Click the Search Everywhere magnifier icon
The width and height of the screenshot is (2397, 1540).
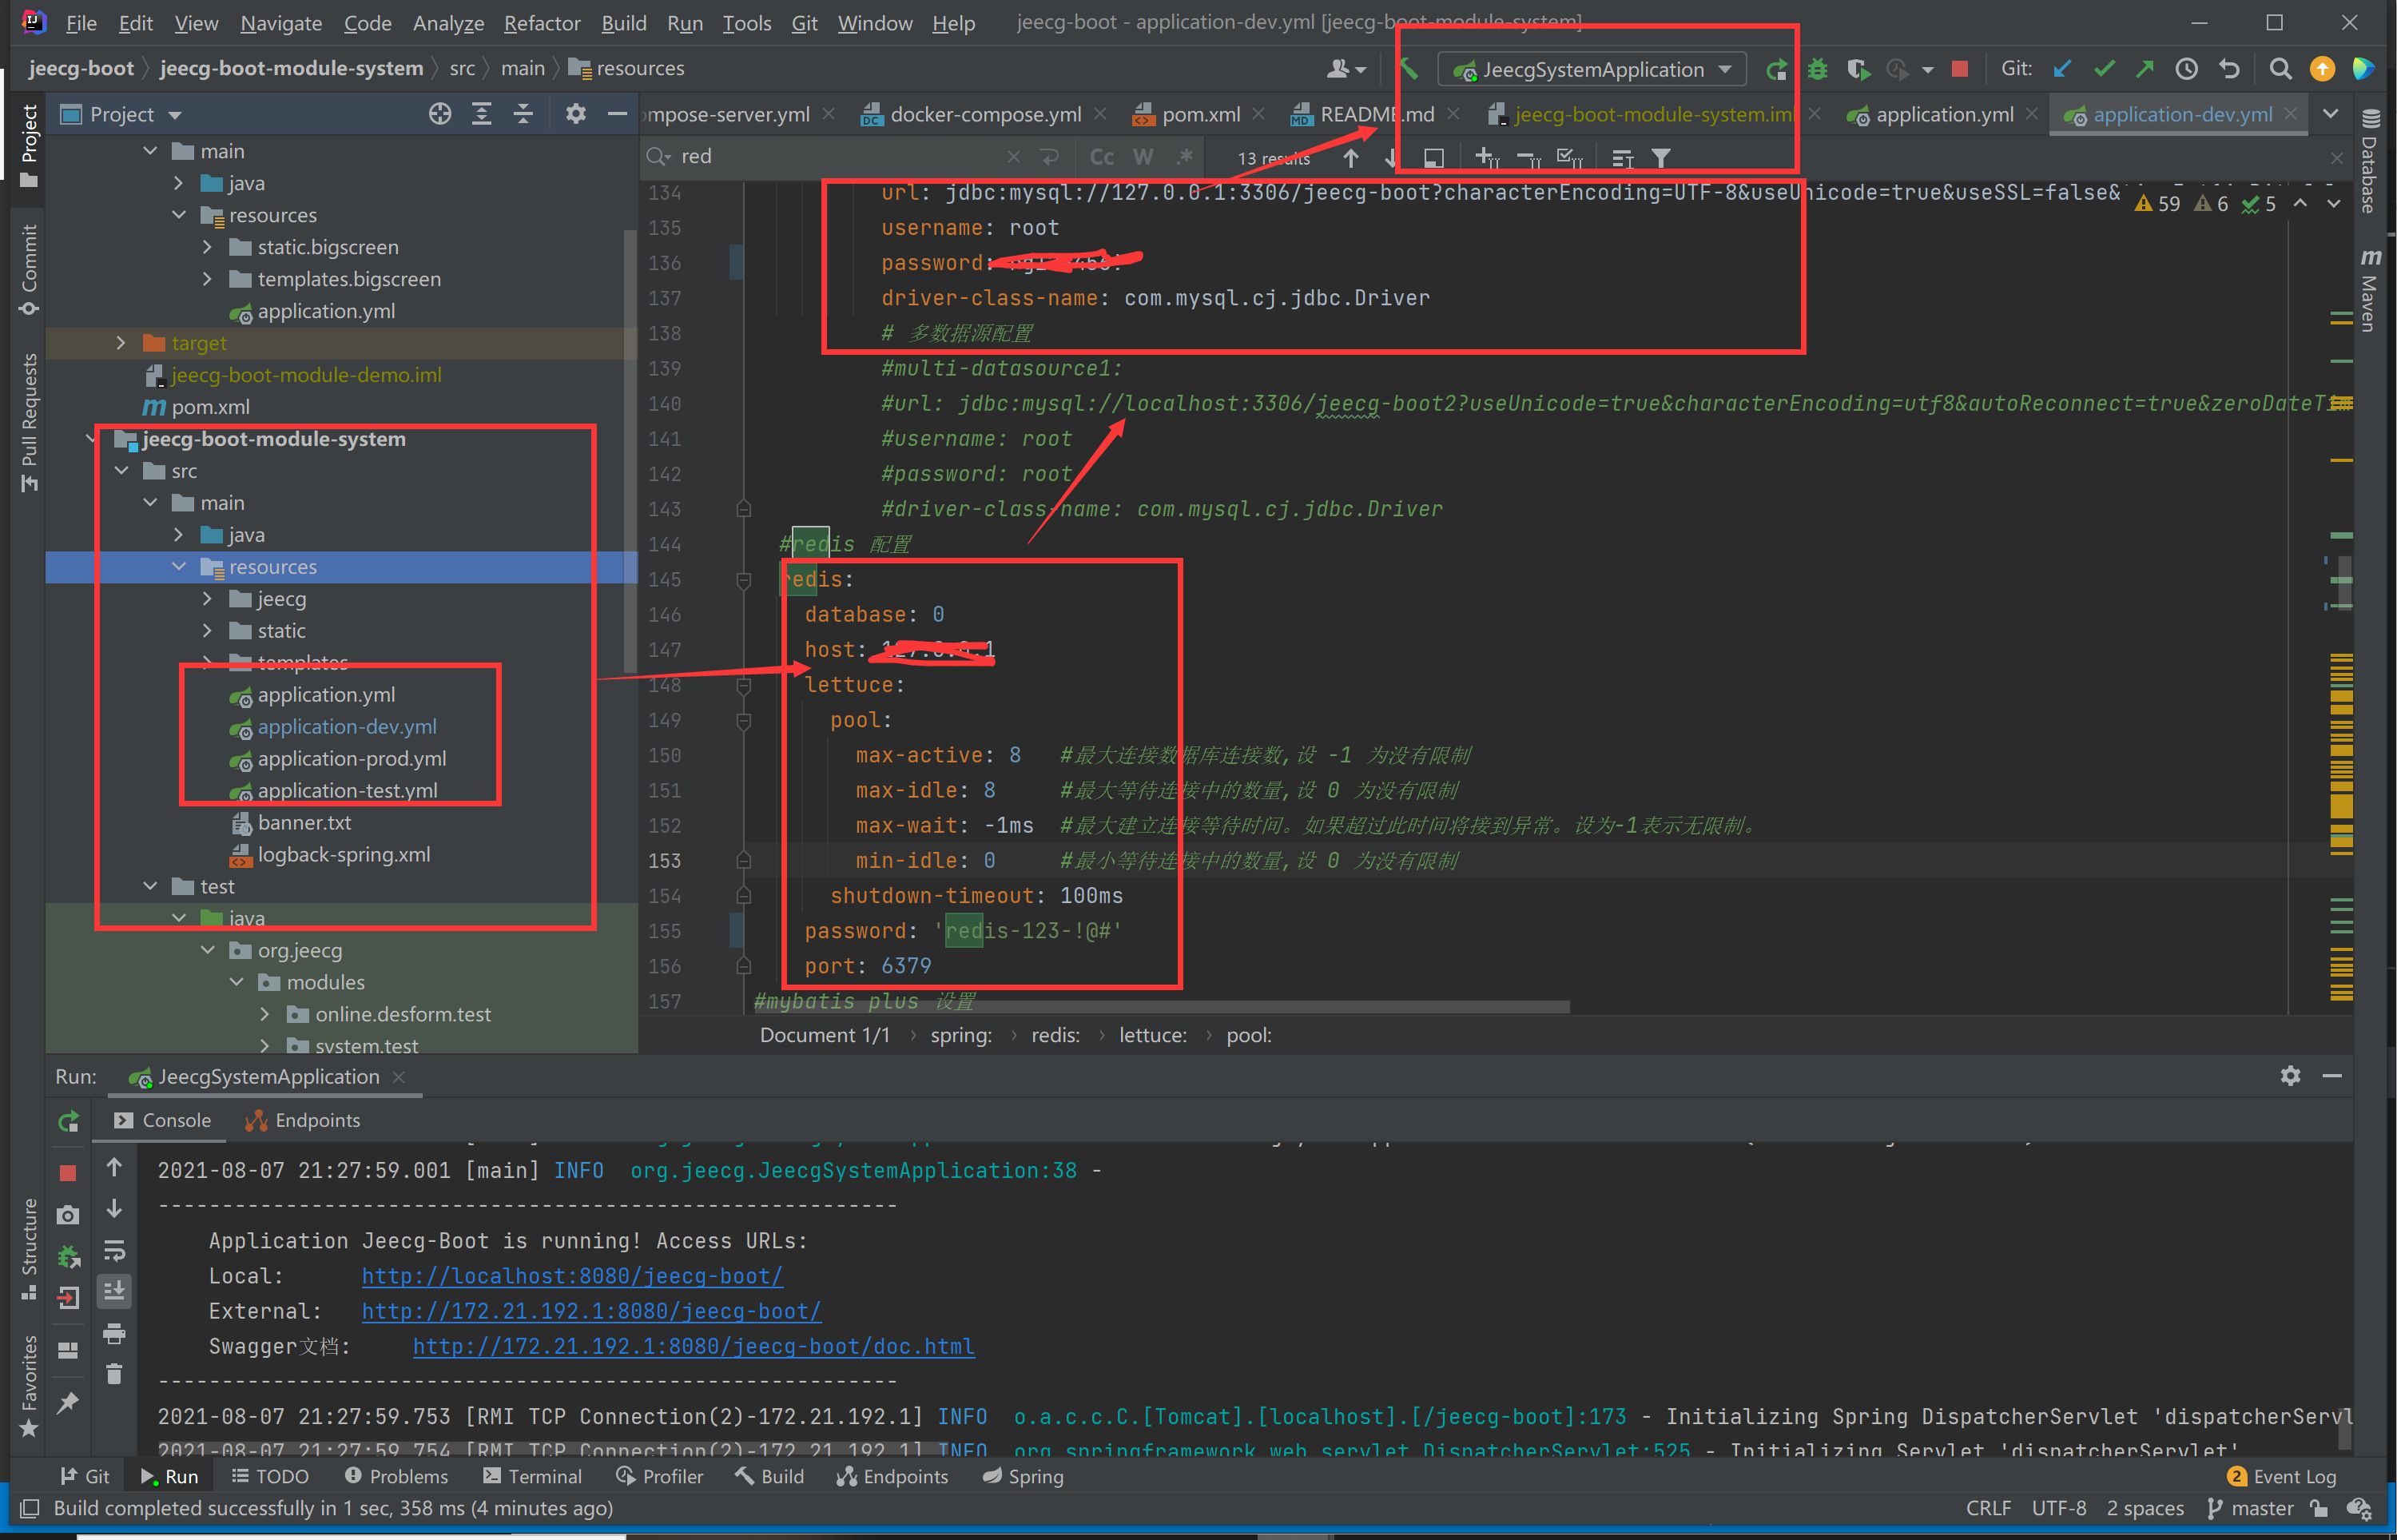coord(2280,69)
